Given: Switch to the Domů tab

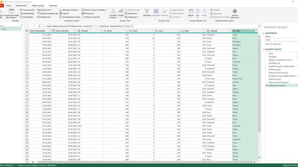Looking at the screenshot, I should pos(8,6).
